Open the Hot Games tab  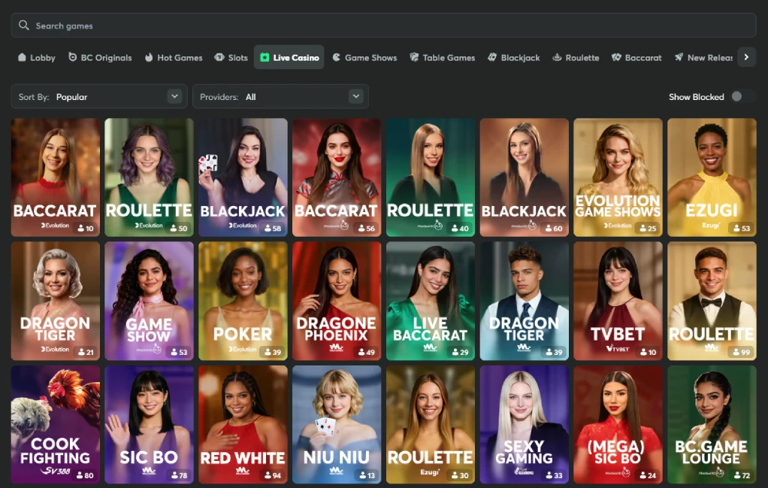click(x=174, y=57)
